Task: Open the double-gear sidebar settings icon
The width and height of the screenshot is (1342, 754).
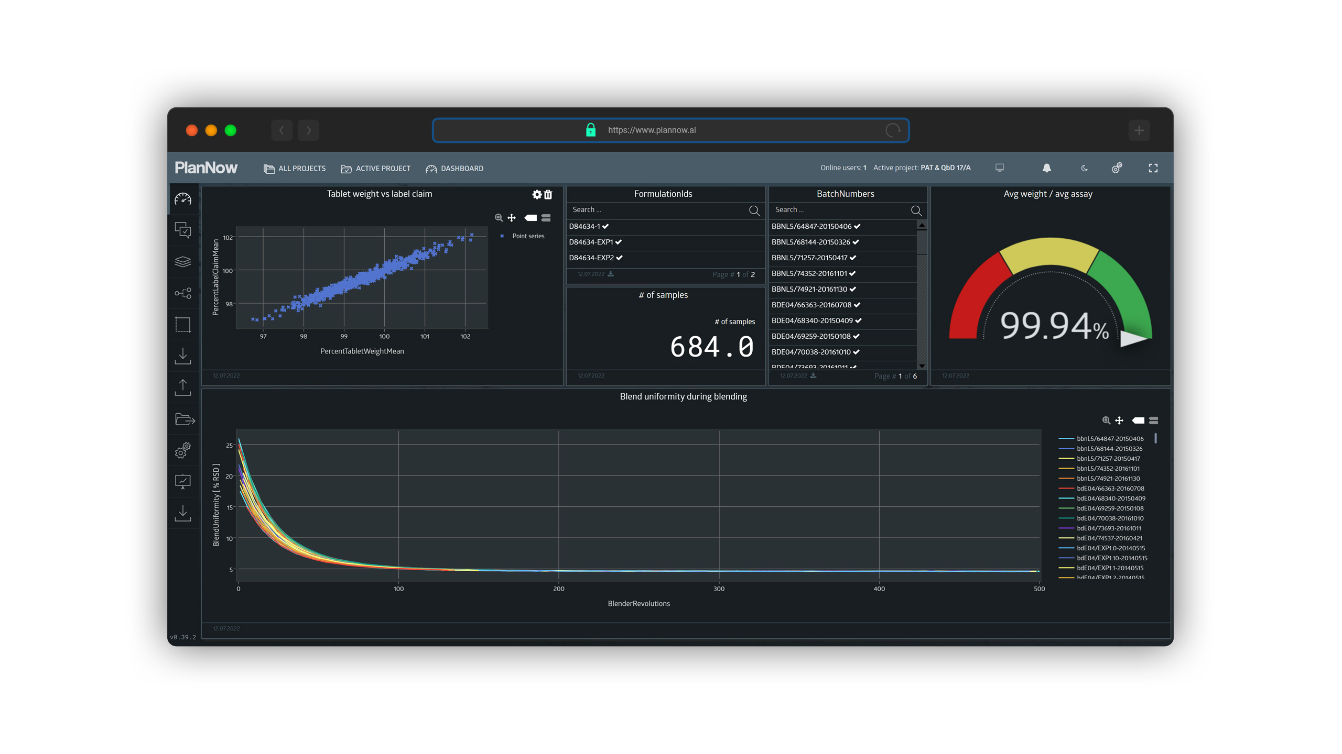Action: point(182,450)
